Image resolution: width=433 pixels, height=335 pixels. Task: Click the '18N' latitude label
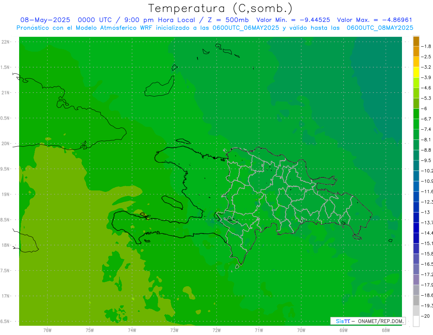(5, 245)
